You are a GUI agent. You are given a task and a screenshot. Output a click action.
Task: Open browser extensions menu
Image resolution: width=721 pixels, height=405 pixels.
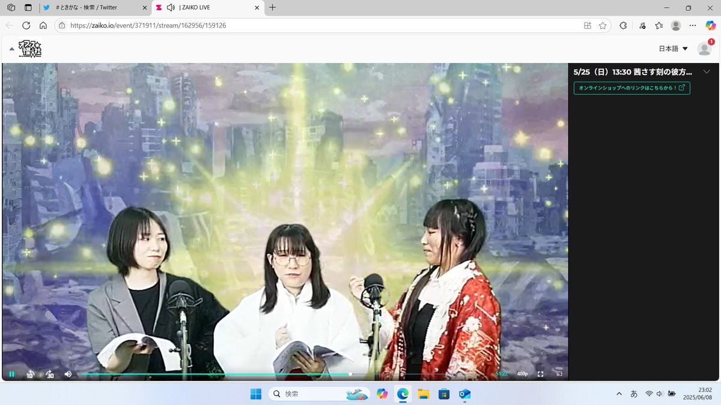coord(623,25)
